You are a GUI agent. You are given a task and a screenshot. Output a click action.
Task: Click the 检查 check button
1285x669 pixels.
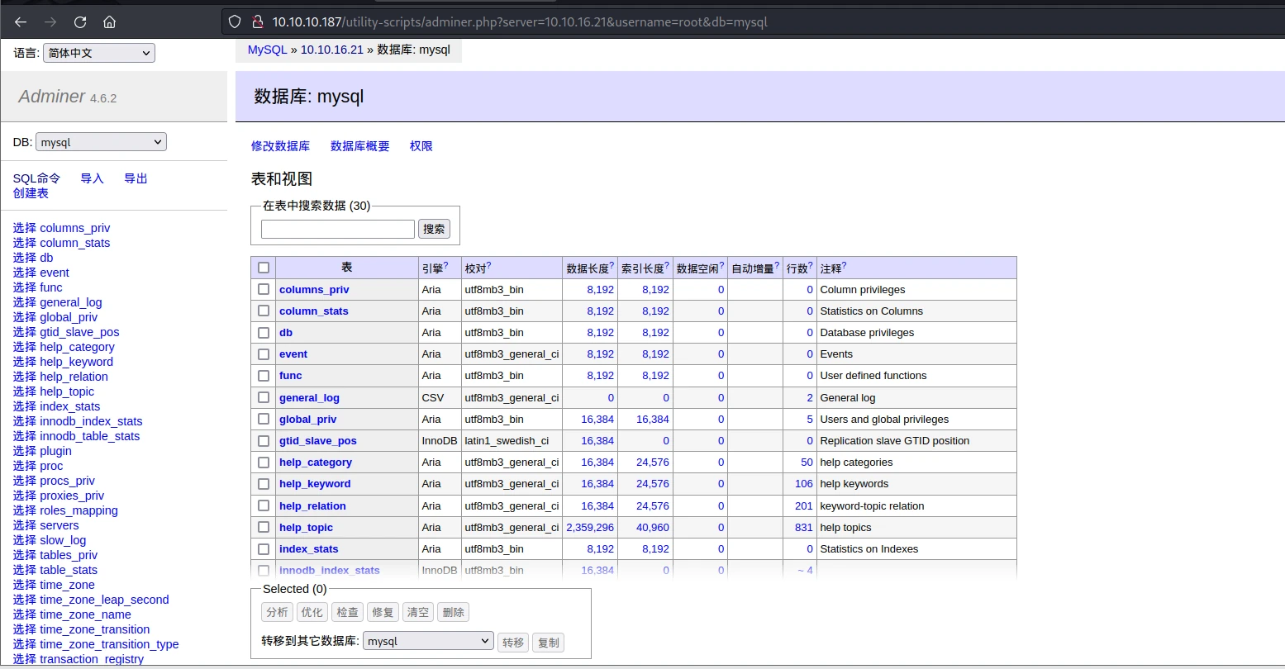coord(347,612)
